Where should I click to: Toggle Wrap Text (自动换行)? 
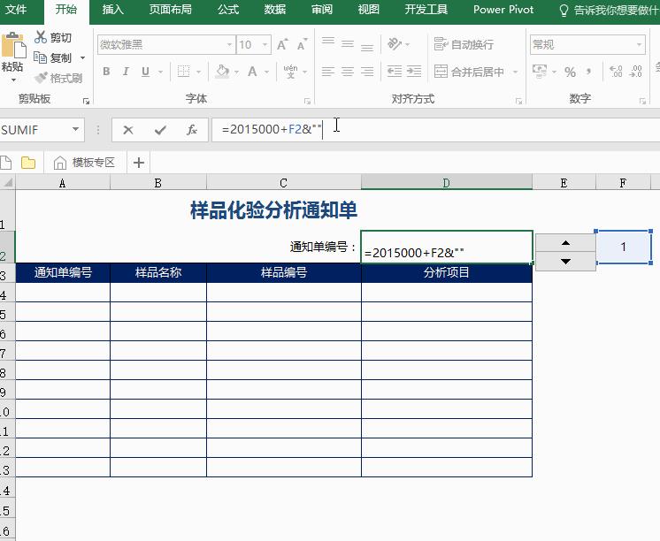pyautogui.click(x=464, y=44)
